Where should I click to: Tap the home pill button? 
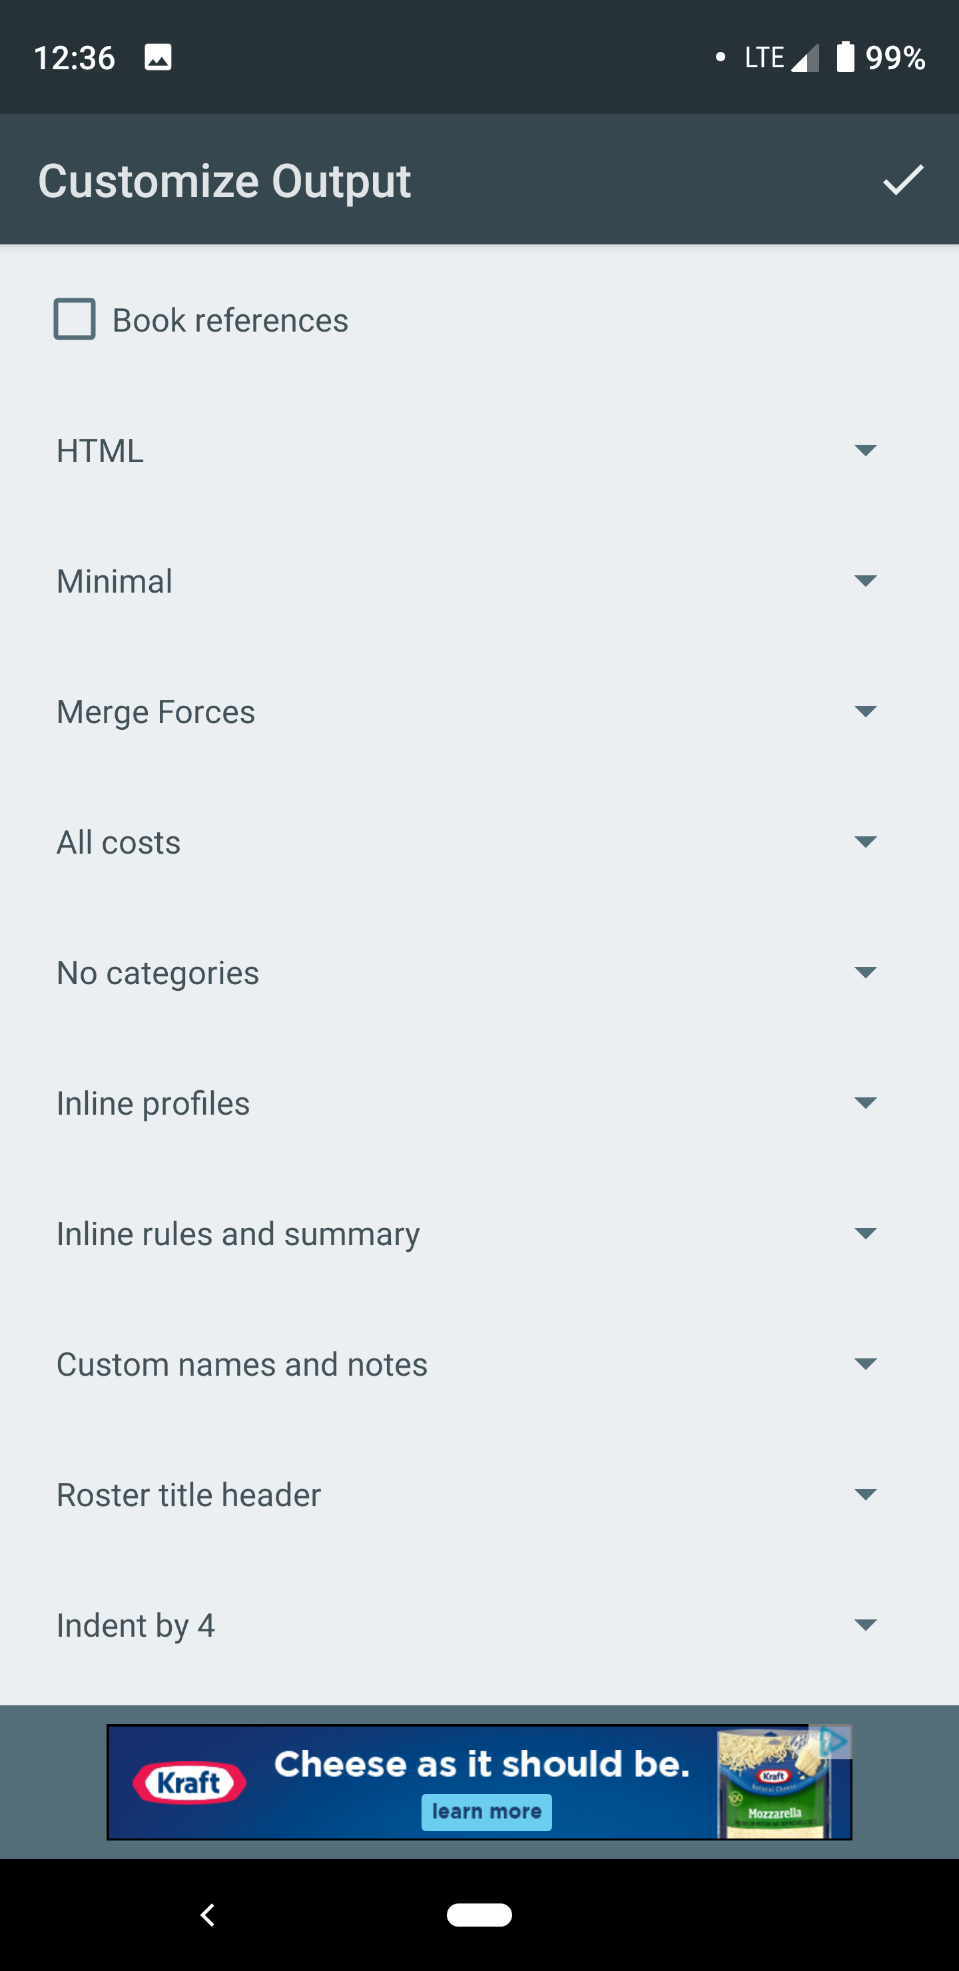(479, 1915)
